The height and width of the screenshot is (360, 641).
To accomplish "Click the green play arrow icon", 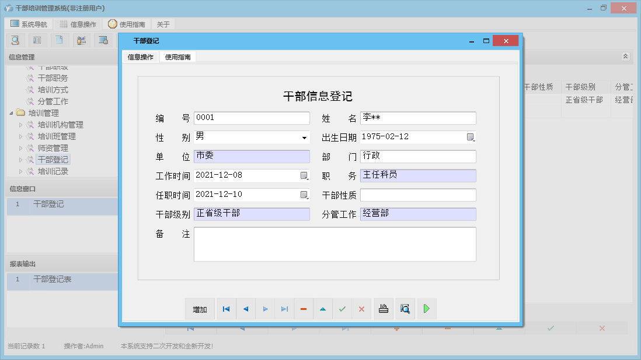I will click(427, 309).
